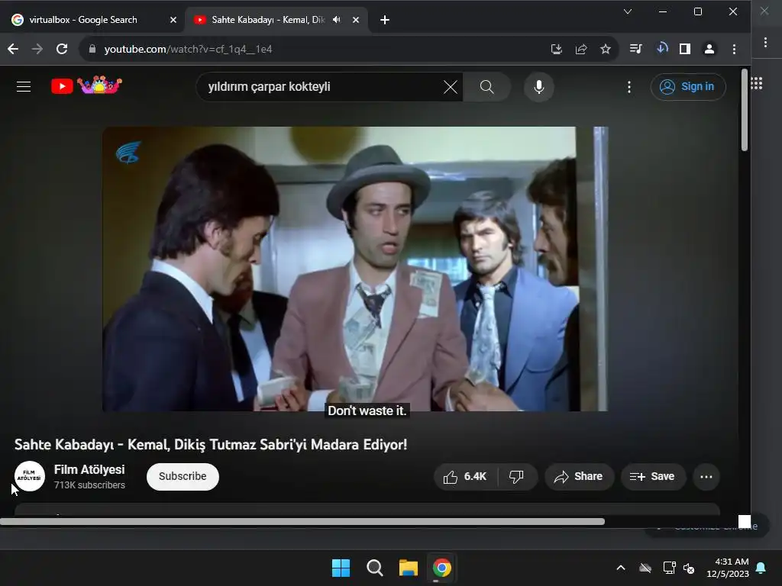Clear the search text with X icon
The height and width of the screenshot is (586, 782).
coord(450,87)
